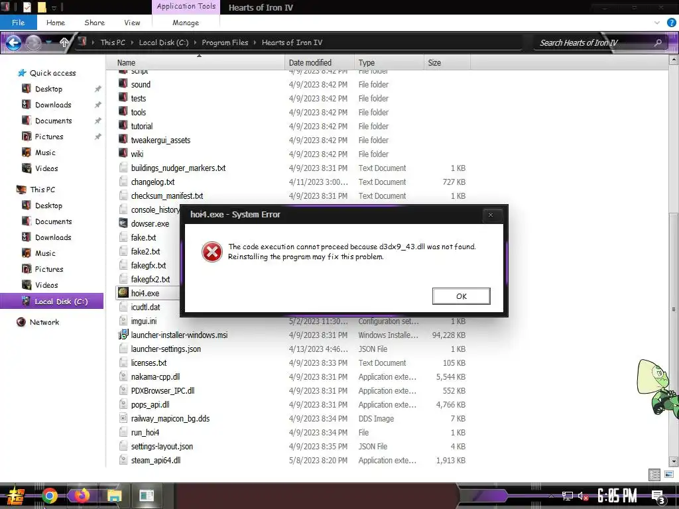Sort by the Date modified column header

320,63
